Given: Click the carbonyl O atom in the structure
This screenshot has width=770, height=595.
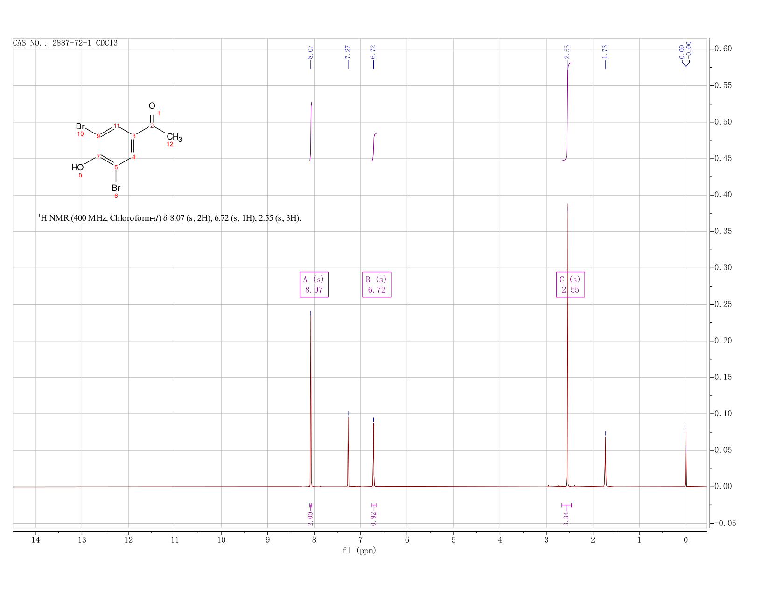Looking at the screenshot, I should point(152,106).
